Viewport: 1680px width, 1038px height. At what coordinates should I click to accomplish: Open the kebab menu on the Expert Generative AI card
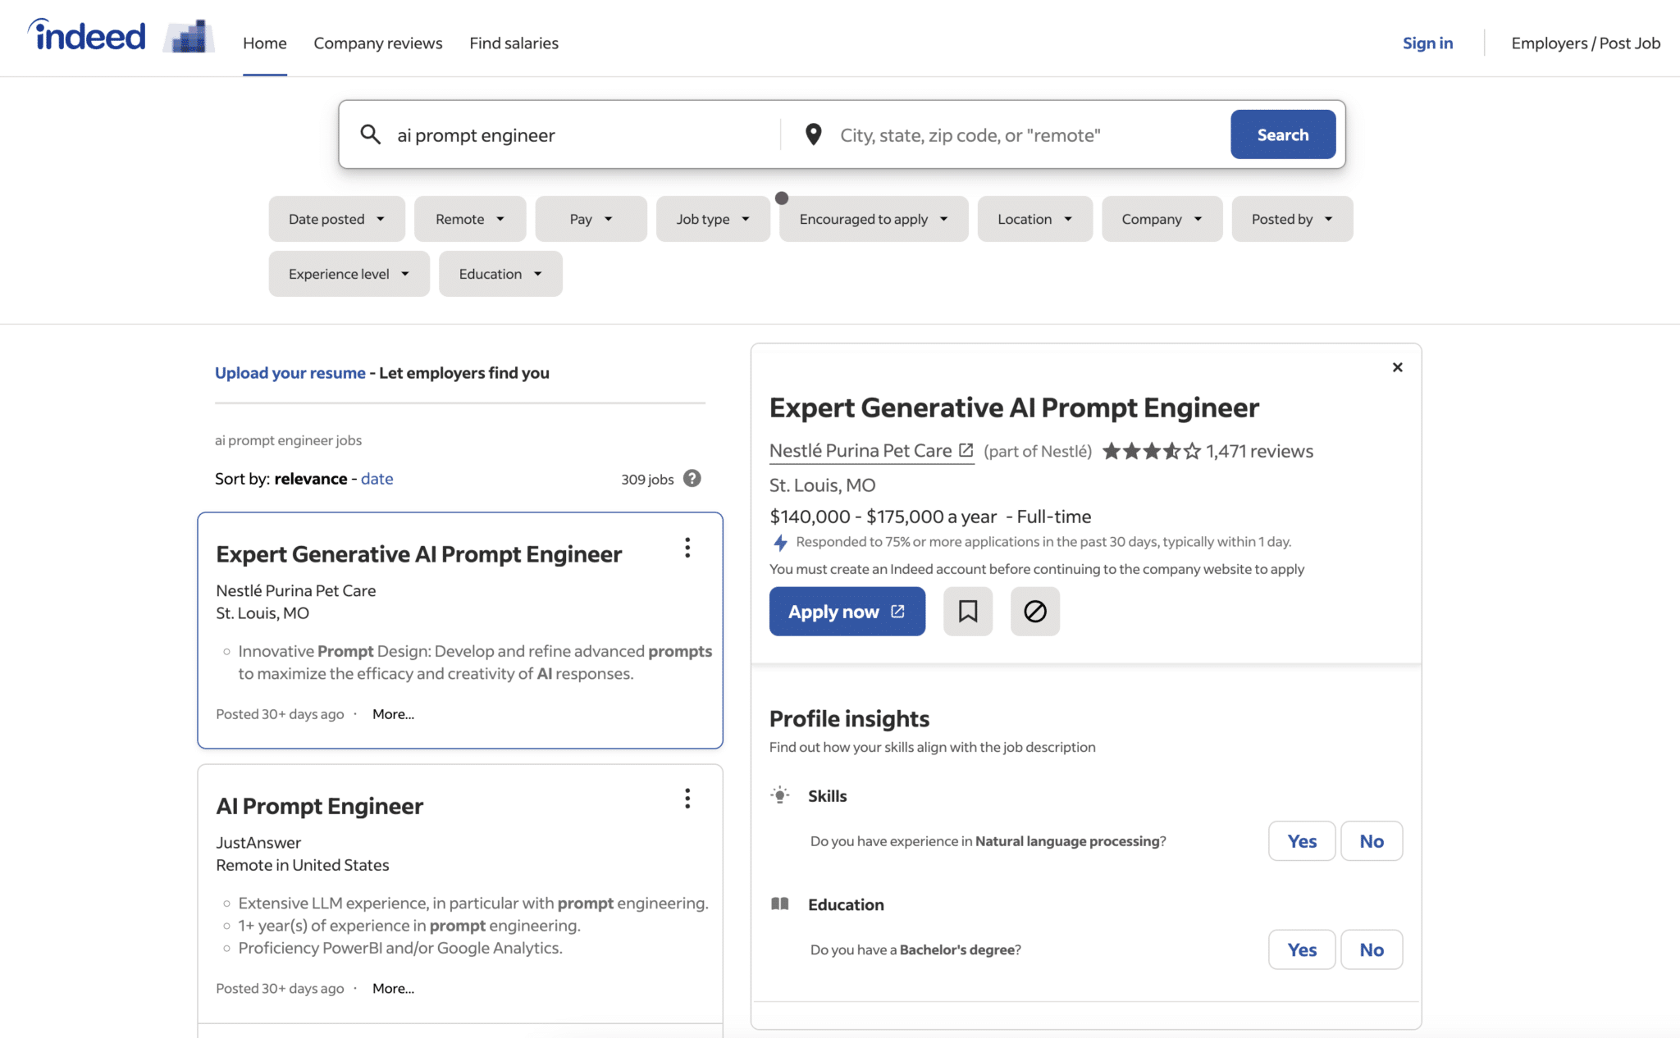point(687,548)
